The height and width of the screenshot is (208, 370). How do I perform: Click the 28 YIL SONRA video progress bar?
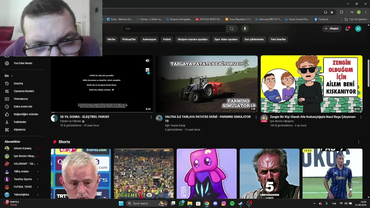pos(102,112)
